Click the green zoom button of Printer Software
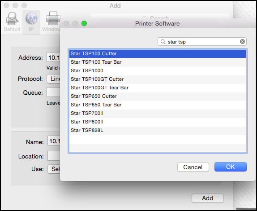 (x=84, y=23)
